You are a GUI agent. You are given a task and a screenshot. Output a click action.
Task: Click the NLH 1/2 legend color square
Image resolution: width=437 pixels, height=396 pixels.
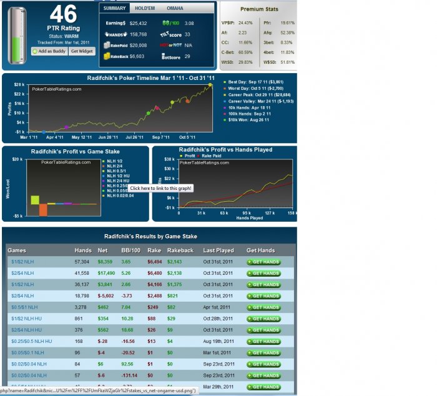tap(104, 161)
